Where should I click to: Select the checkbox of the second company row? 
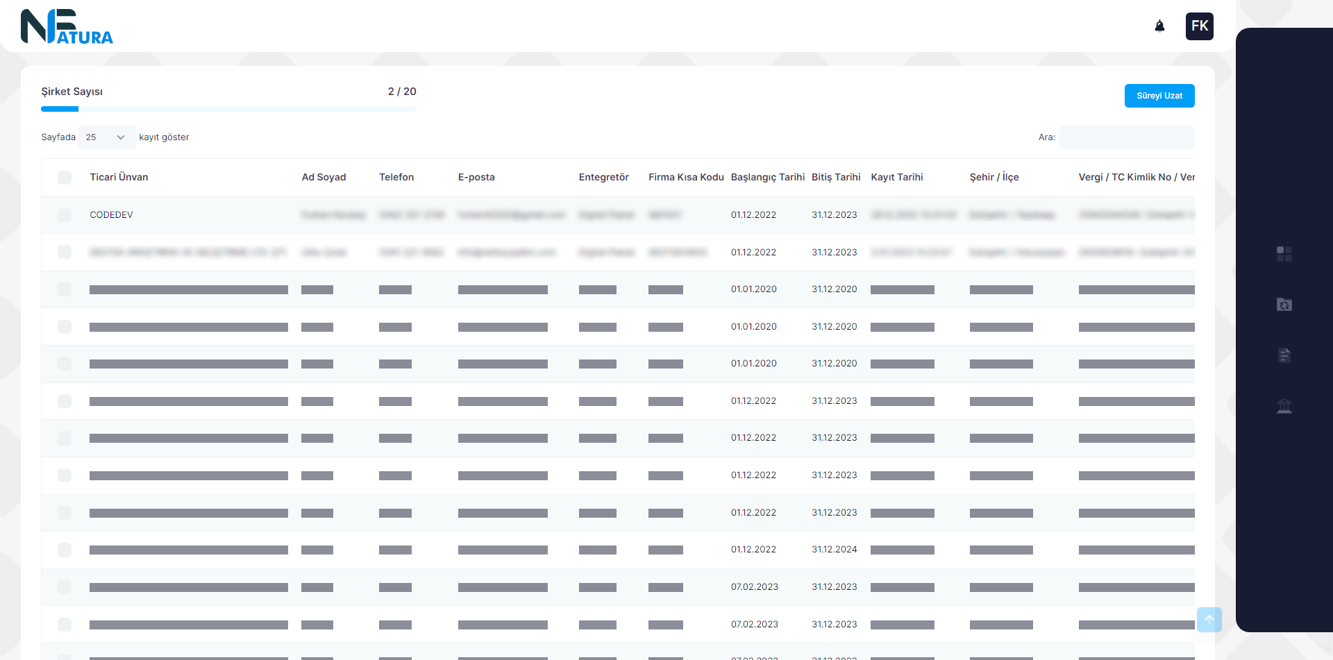[x=65, y=252]
